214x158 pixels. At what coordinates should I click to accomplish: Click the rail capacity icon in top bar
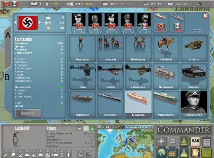coord(34,4)
